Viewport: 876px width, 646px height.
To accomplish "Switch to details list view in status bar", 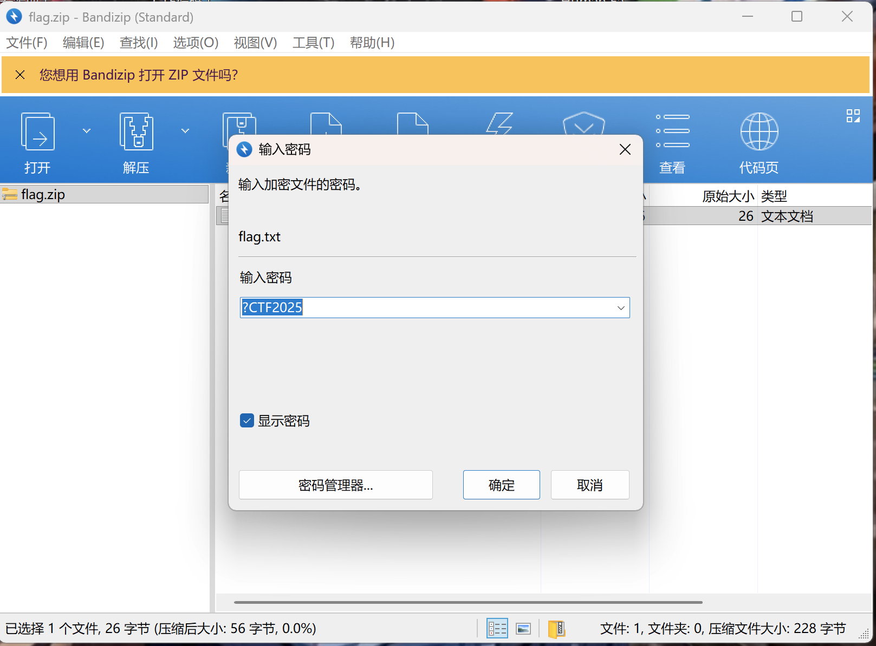I will (497, 629).
